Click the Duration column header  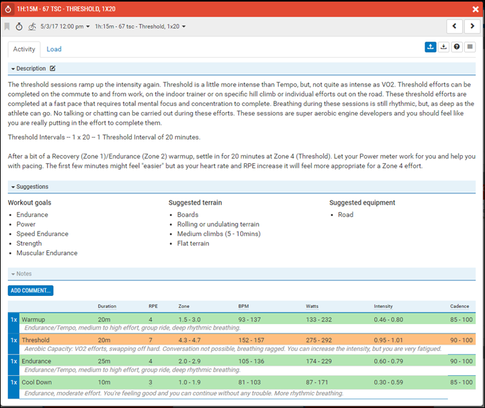click(107, 306)
